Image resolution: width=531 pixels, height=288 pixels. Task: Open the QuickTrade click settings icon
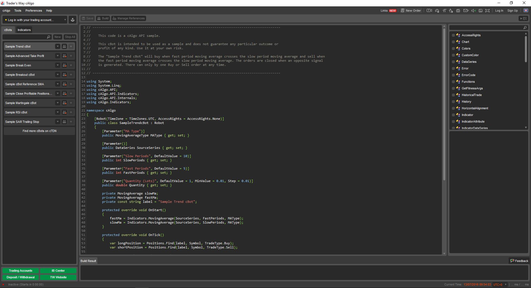(451, 11)
